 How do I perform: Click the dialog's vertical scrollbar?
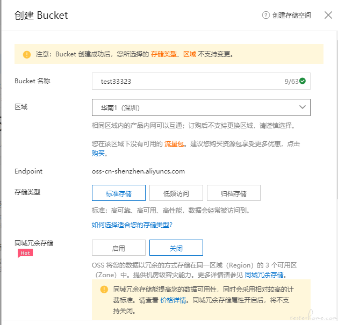[337, 119]
